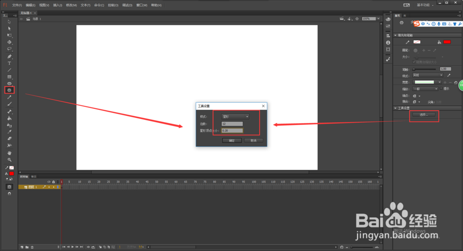Switch to the 库 Library tab
Image resolution: width=463 pixels, height=251 pixels.
click(x=405, y=15)
